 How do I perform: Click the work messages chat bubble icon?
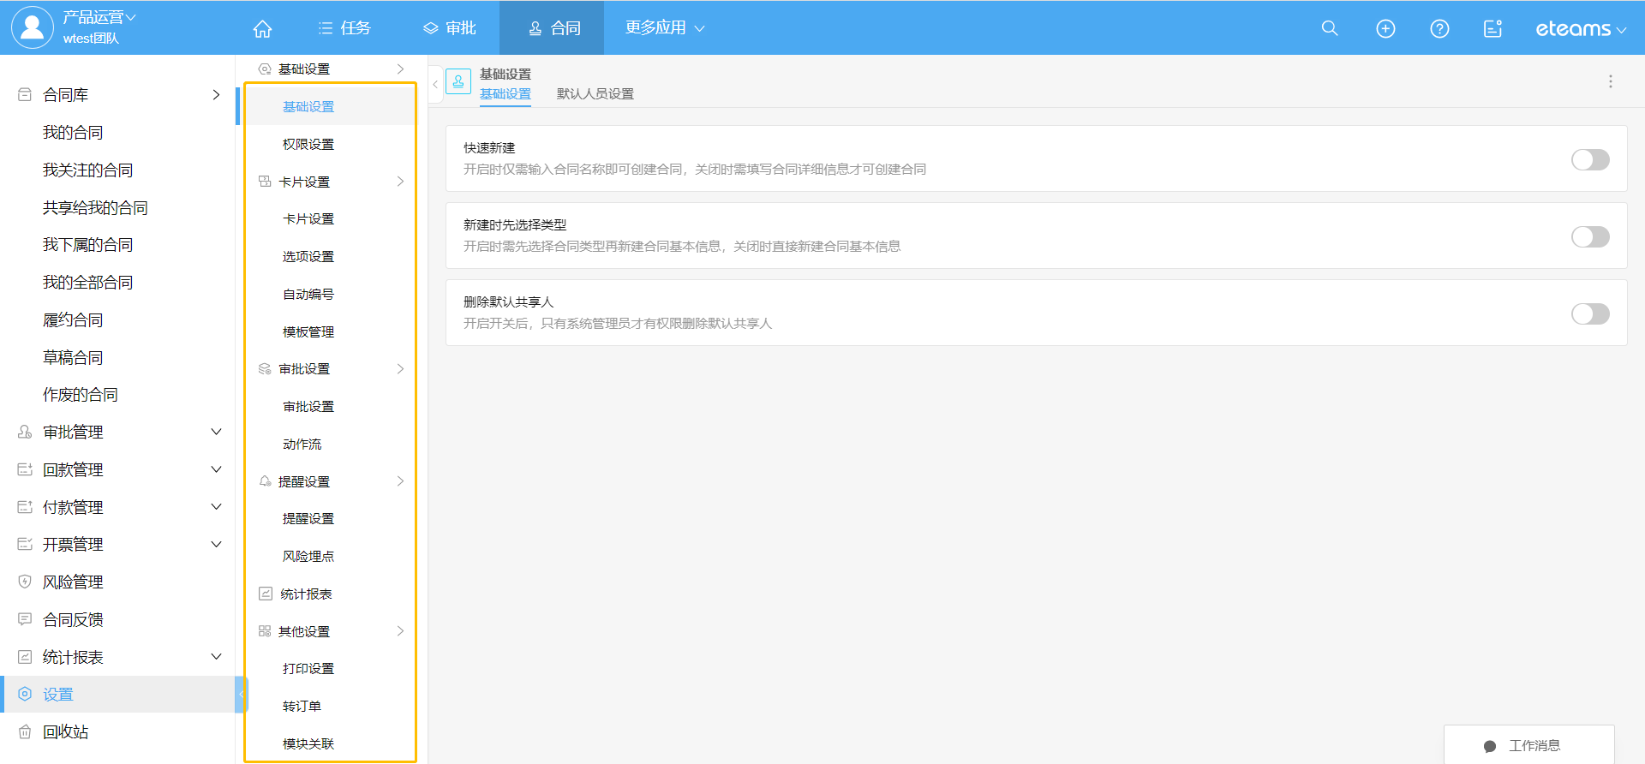(1490, 746)
